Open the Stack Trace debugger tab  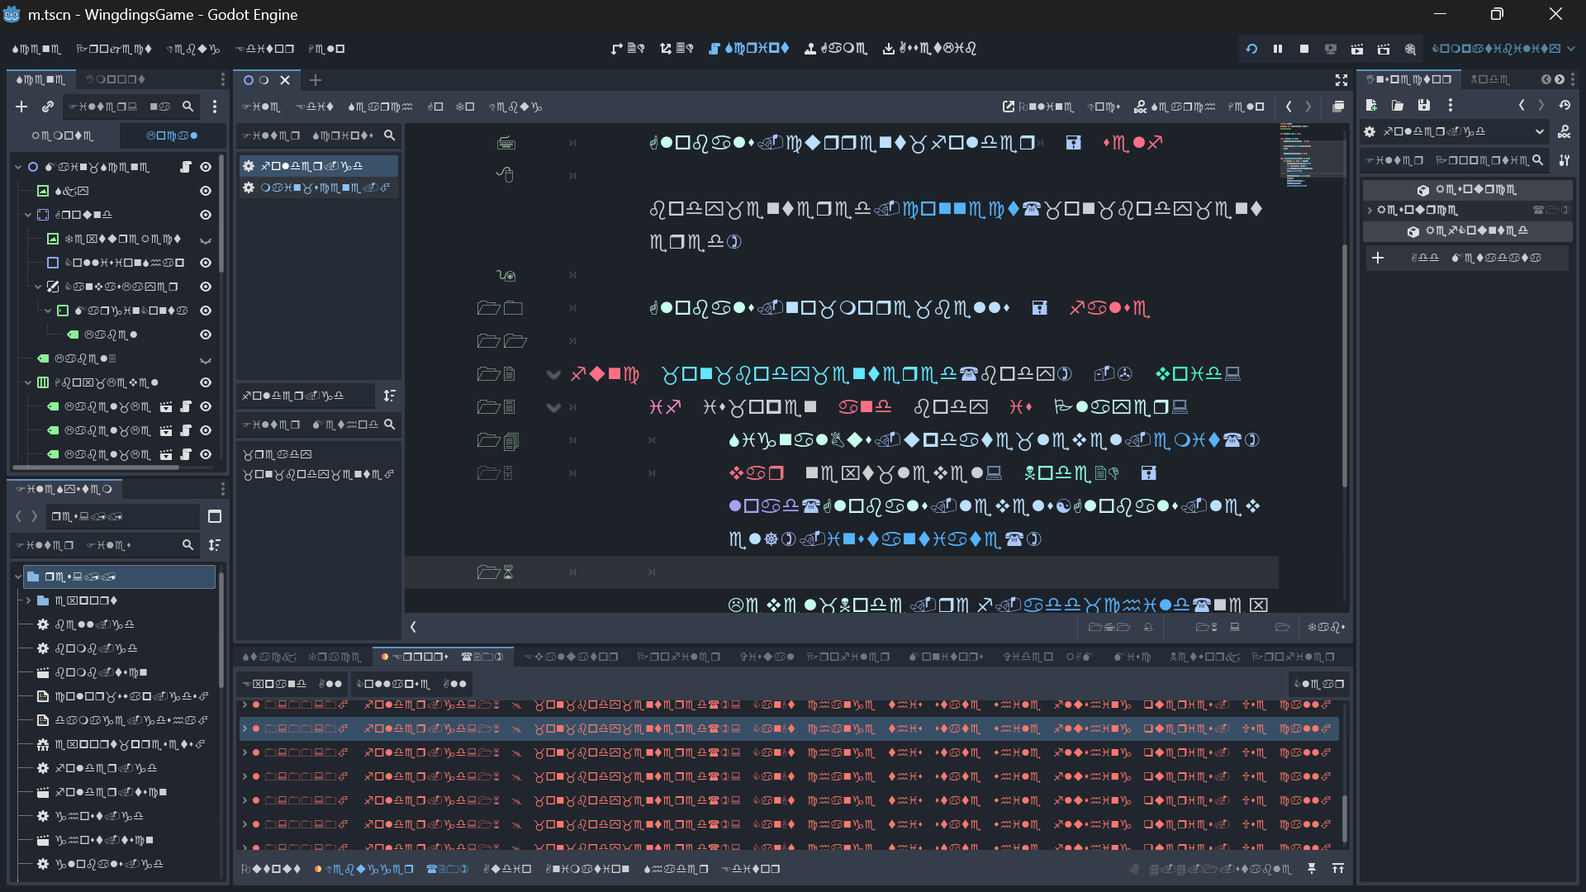point(268,657)
